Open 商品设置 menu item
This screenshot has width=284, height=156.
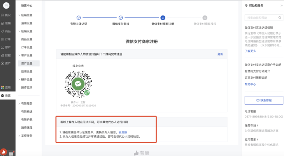coord(26,39)
